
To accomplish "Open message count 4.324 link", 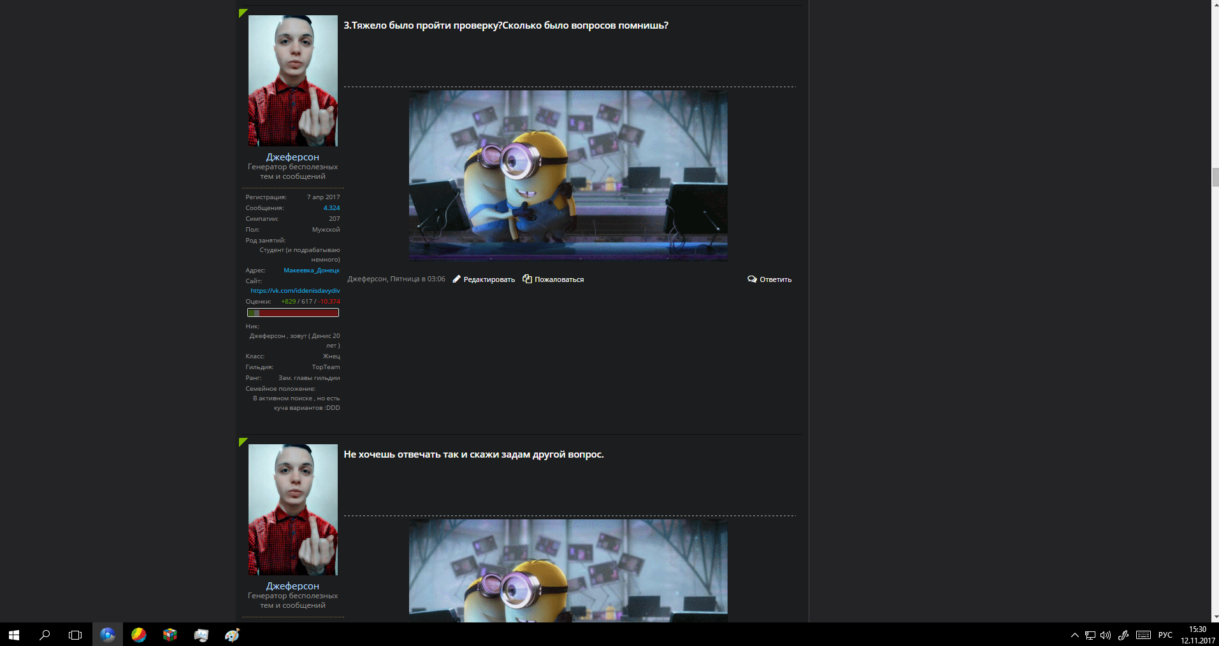I will [331, 208].
